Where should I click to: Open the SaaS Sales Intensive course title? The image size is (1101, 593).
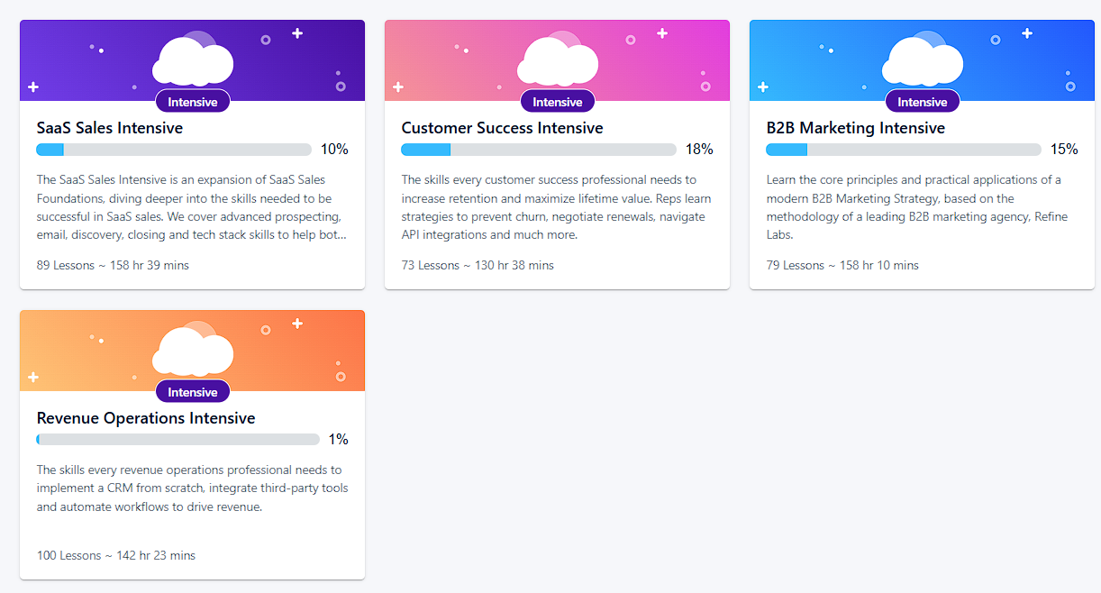pos(110,128)
